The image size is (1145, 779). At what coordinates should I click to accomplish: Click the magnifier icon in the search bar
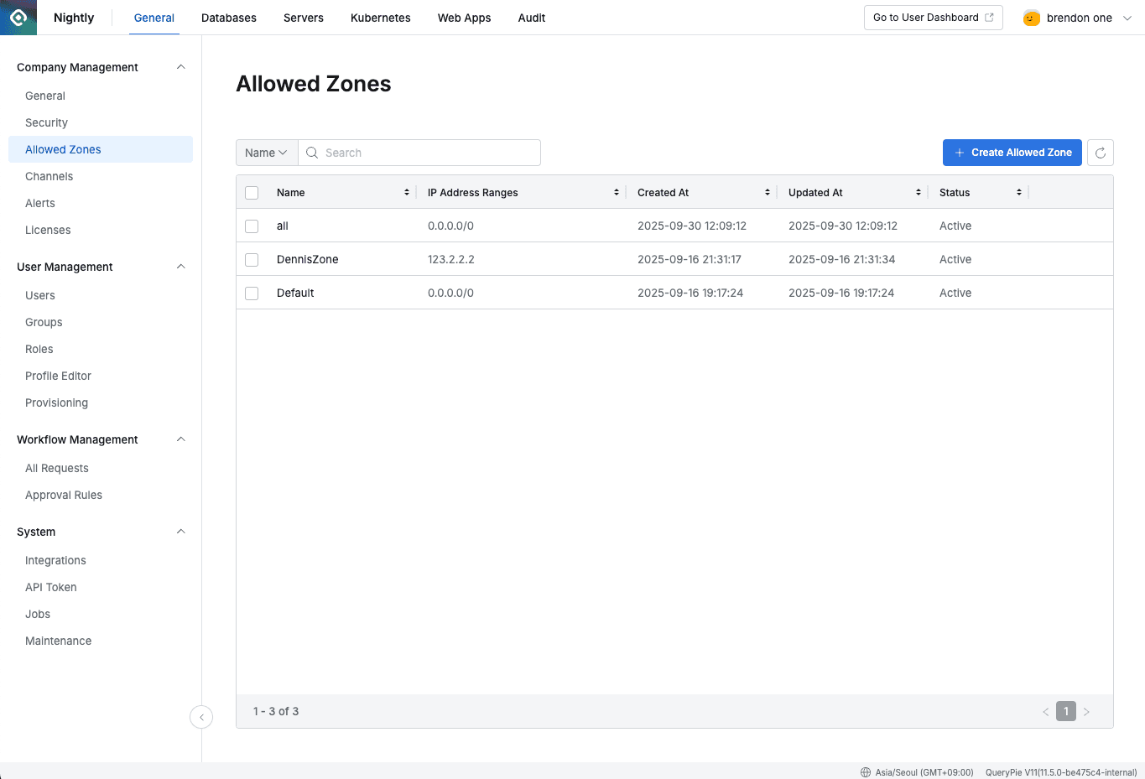click(x=311, y=153)
